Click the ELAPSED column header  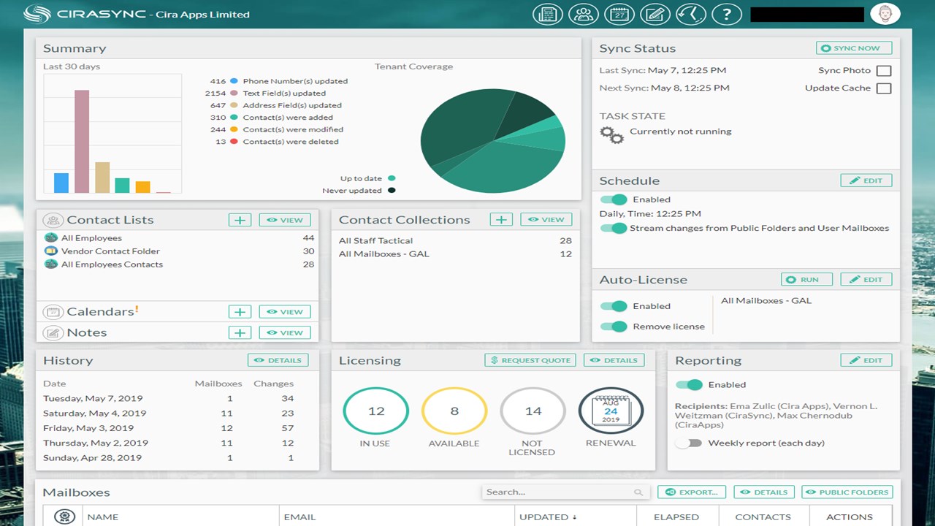tap(676, 517)
